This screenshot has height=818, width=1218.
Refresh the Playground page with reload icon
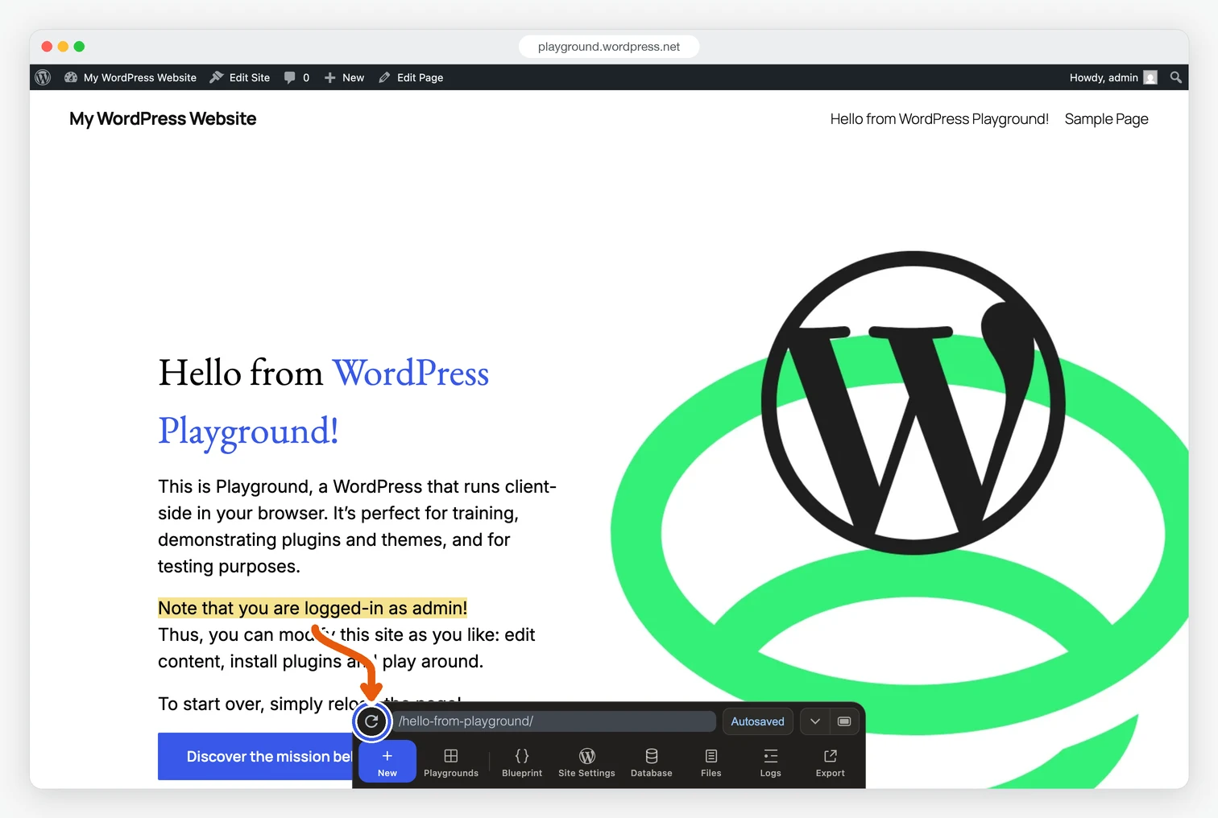(x=371, y=721)
